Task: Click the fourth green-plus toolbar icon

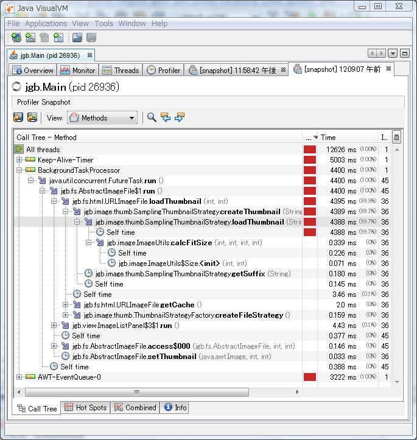Action: (x=58, y=37)
